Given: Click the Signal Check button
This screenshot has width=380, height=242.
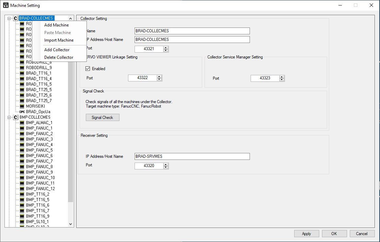Looking at the screenshot, I should [103, 118].
